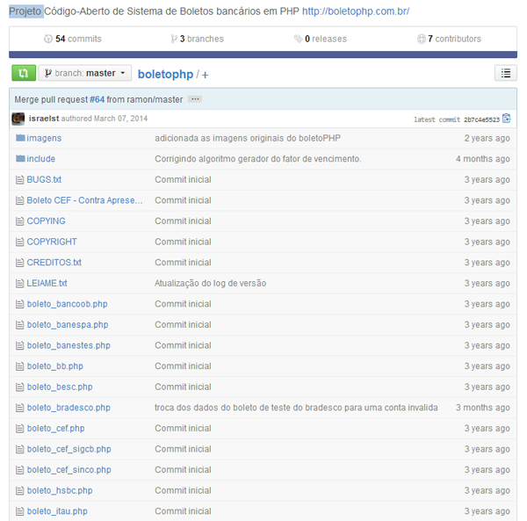This screenshot has width=527, height=521.
Task: Click the list view icon button
Action: point(506,73)
